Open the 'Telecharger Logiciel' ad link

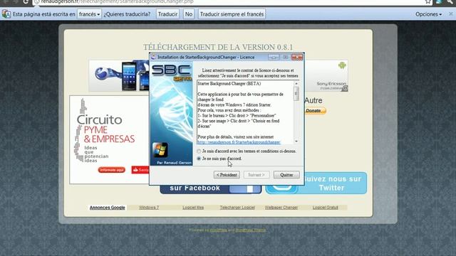[237, 208]
